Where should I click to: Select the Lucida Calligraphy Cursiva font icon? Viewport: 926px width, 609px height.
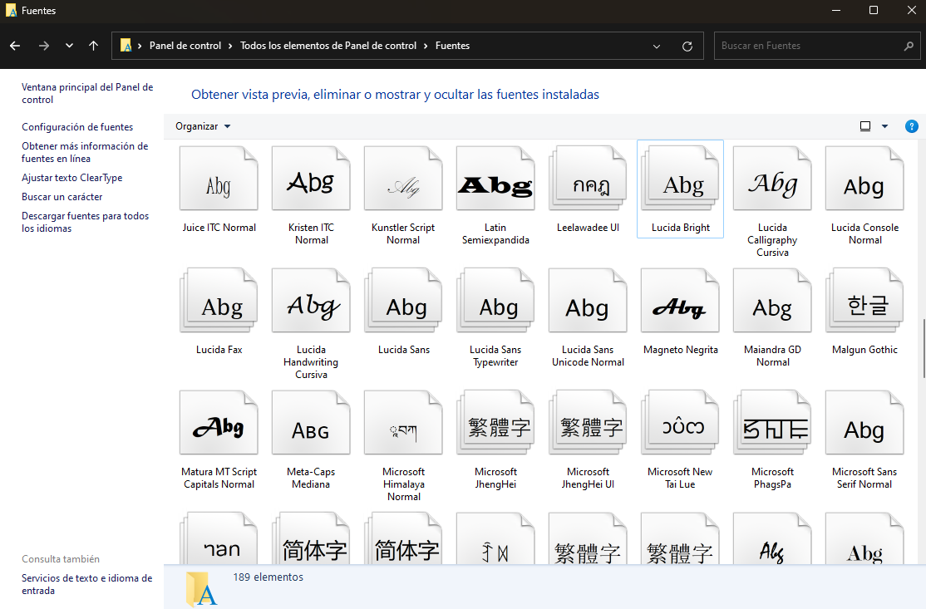point(772,179)
